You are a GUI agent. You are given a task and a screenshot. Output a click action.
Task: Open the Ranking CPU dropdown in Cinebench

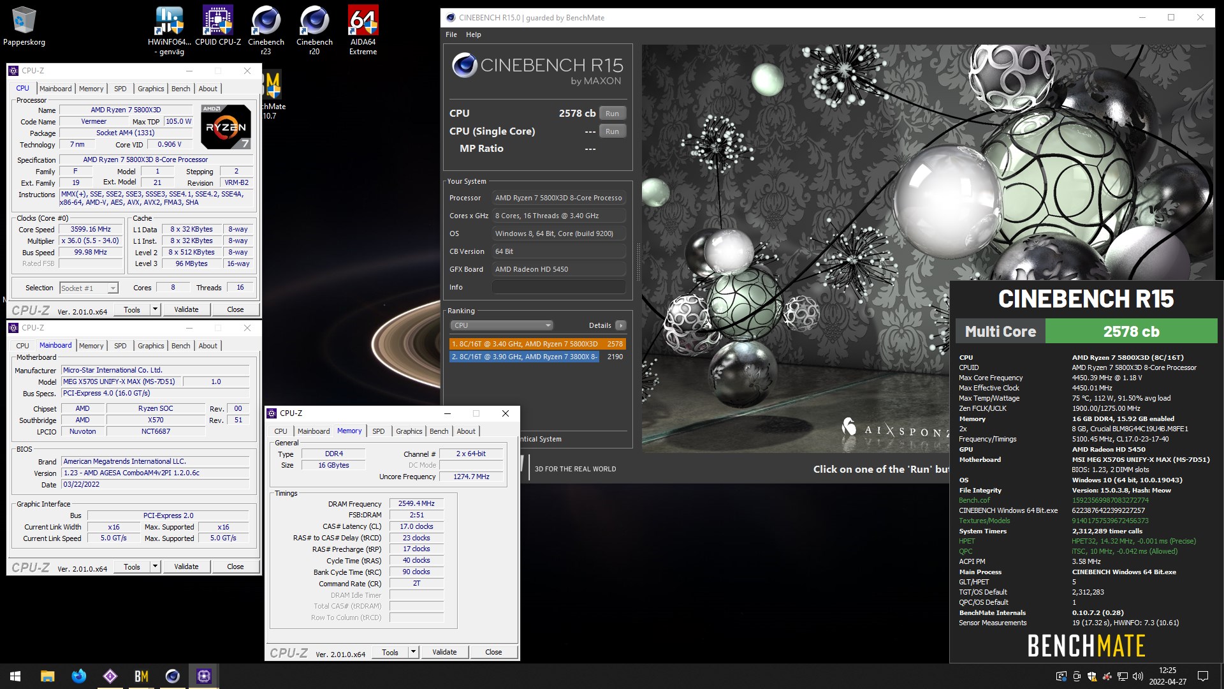[501, 325]
